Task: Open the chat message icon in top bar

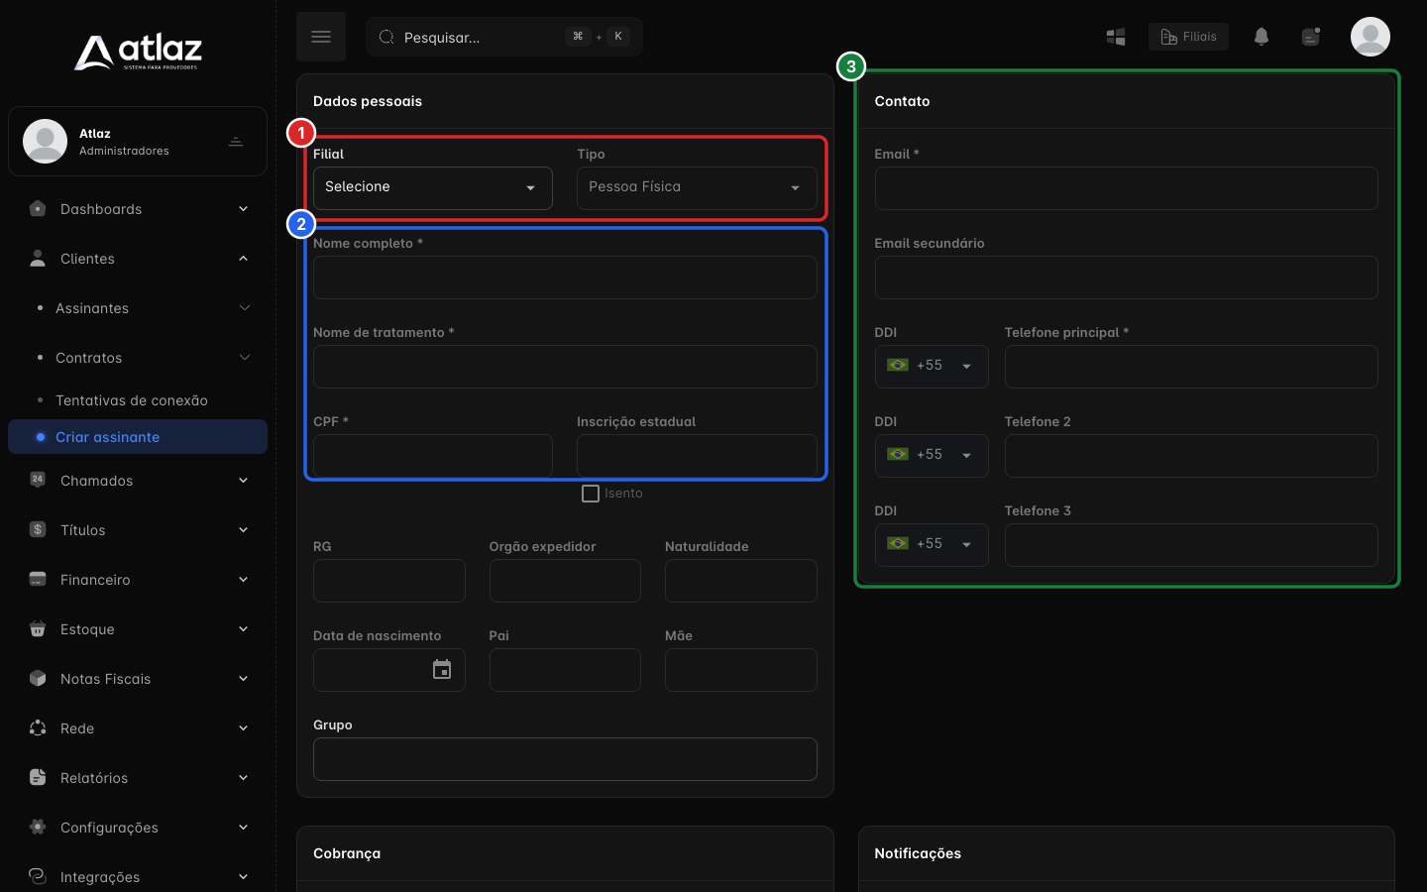Action: pyautogui.click(x=1311, y=37)
